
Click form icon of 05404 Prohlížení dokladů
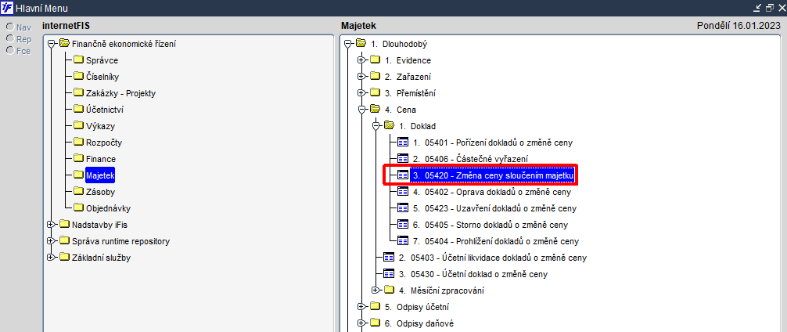click(403, 240)
